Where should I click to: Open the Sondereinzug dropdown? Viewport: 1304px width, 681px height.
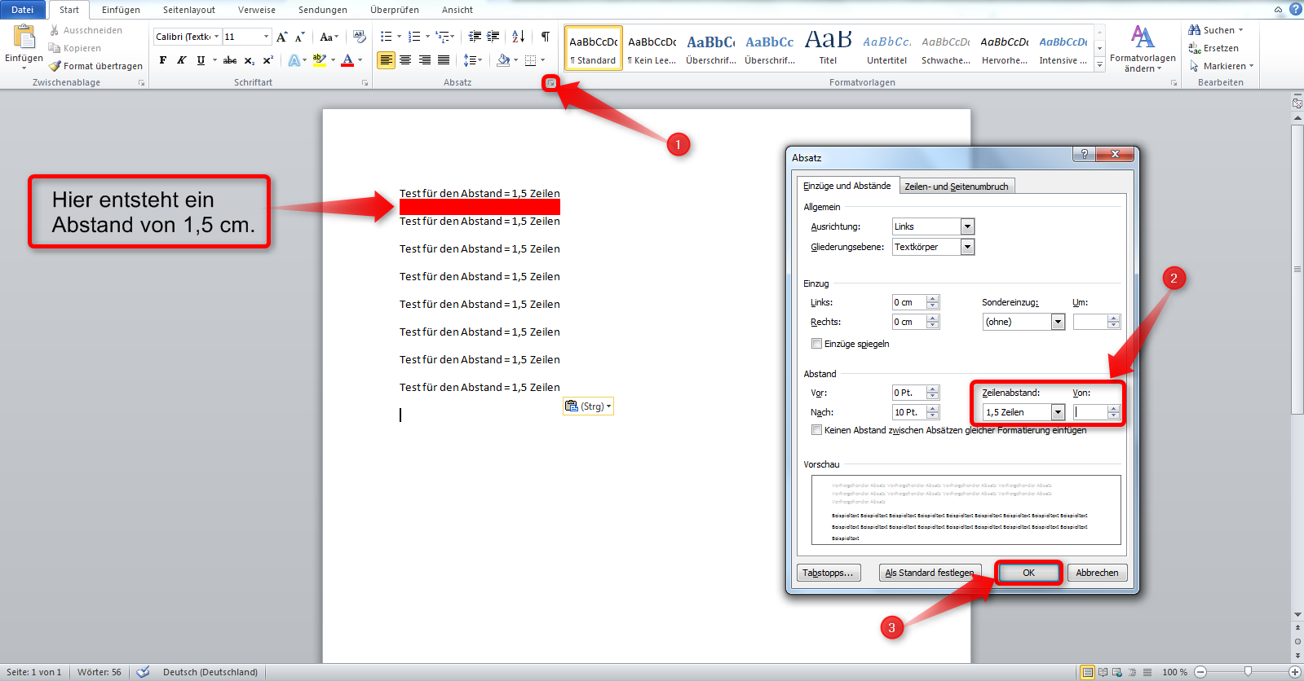[x=1058, y=322]
